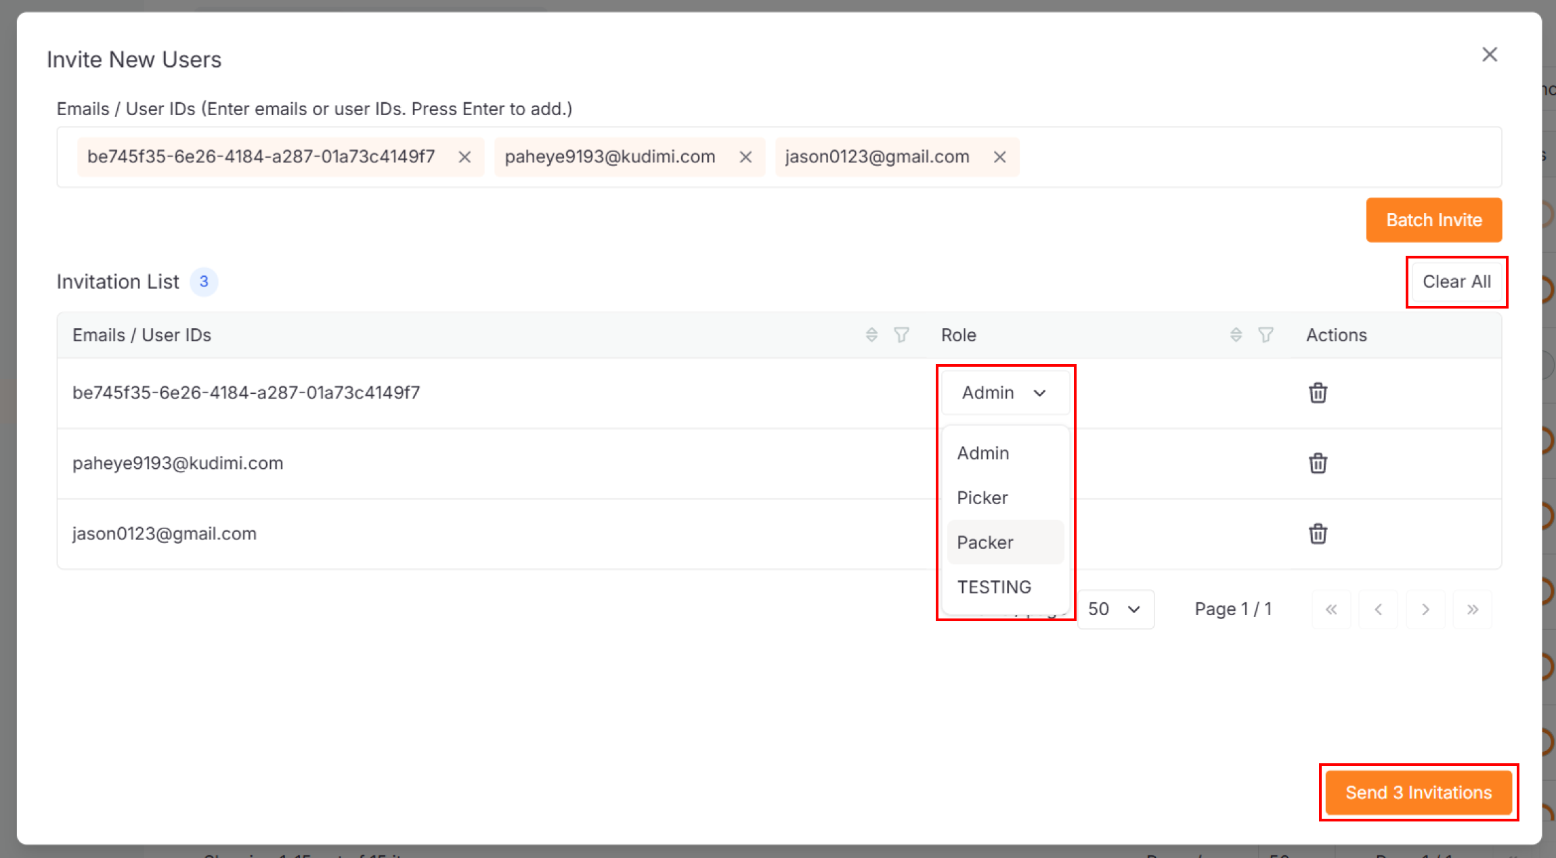Send 3 Invitations
The width and height of the screenshot is (1556, 858).
coord(1418,792)
